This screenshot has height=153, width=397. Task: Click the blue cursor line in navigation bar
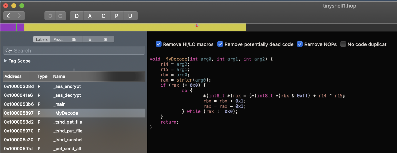point(241,27)
